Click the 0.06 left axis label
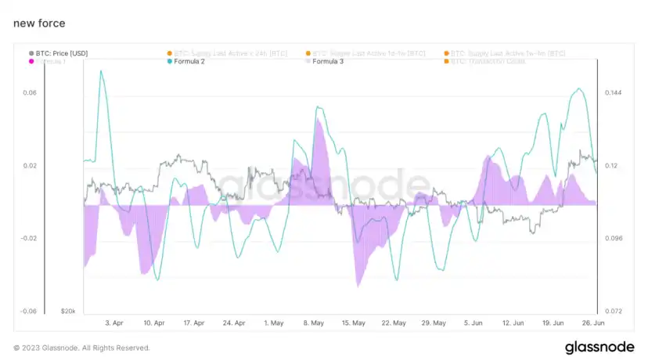 click(30, 93)
